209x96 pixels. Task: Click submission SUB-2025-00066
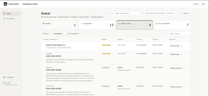(x=54, y=70)
